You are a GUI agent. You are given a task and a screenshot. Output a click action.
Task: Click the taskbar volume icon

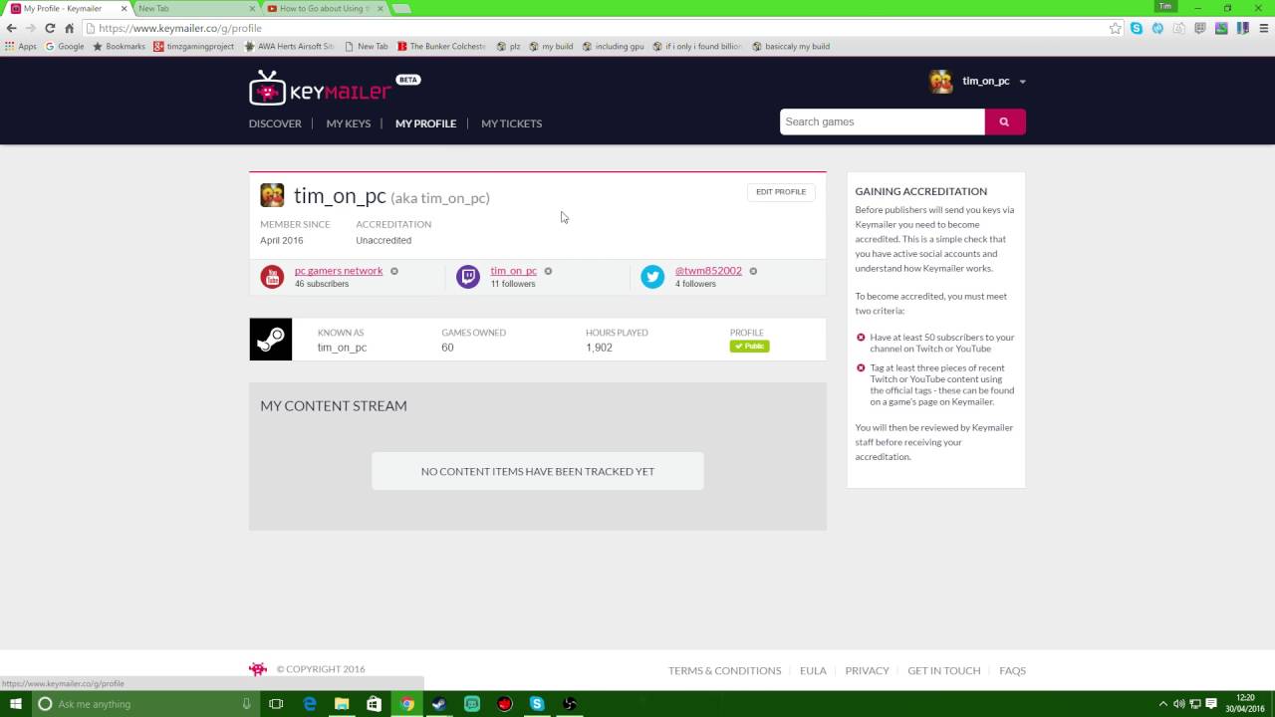click(x=1178, y=704)
